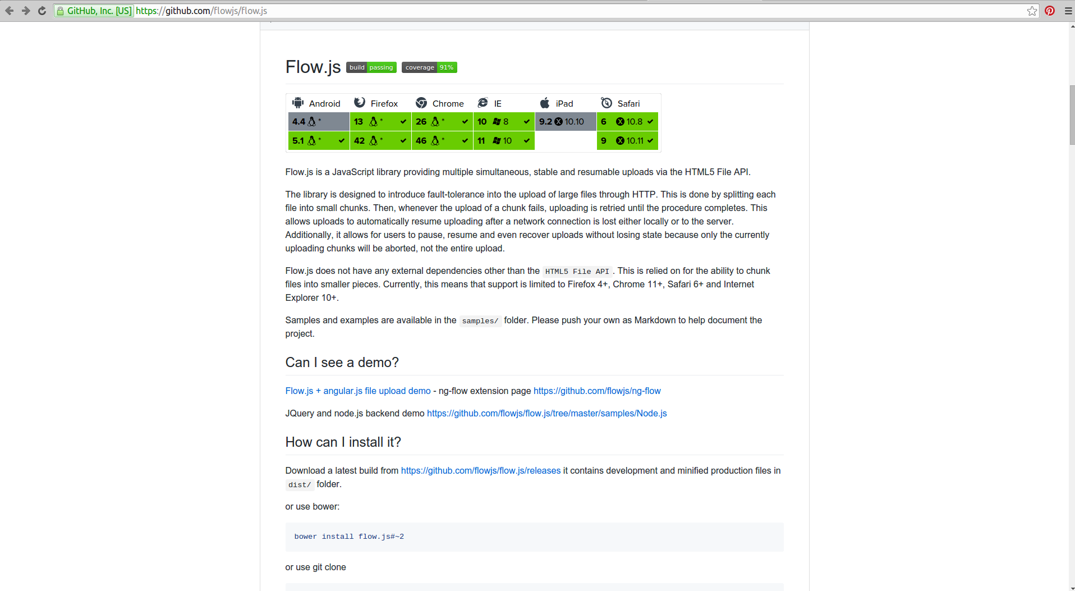Click the 'Can I see a demo?' heading
The image size is (1075, 591).
tap(342, 363)
